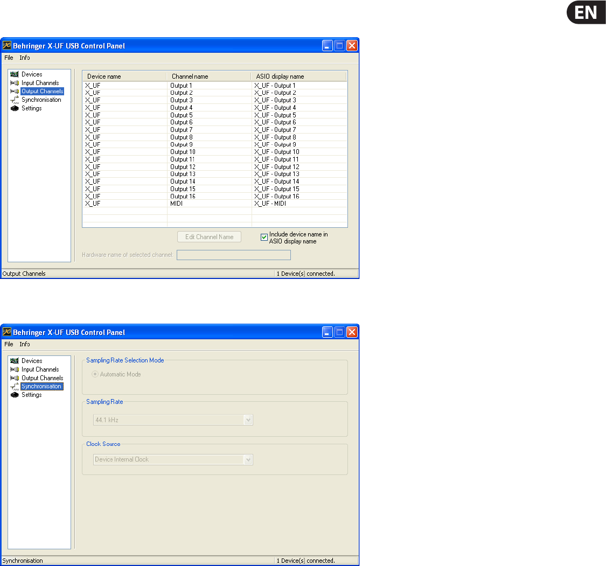This screenshot has width=606, height=566.
Task: Click the Channel name column header
Action: (208, 76)
